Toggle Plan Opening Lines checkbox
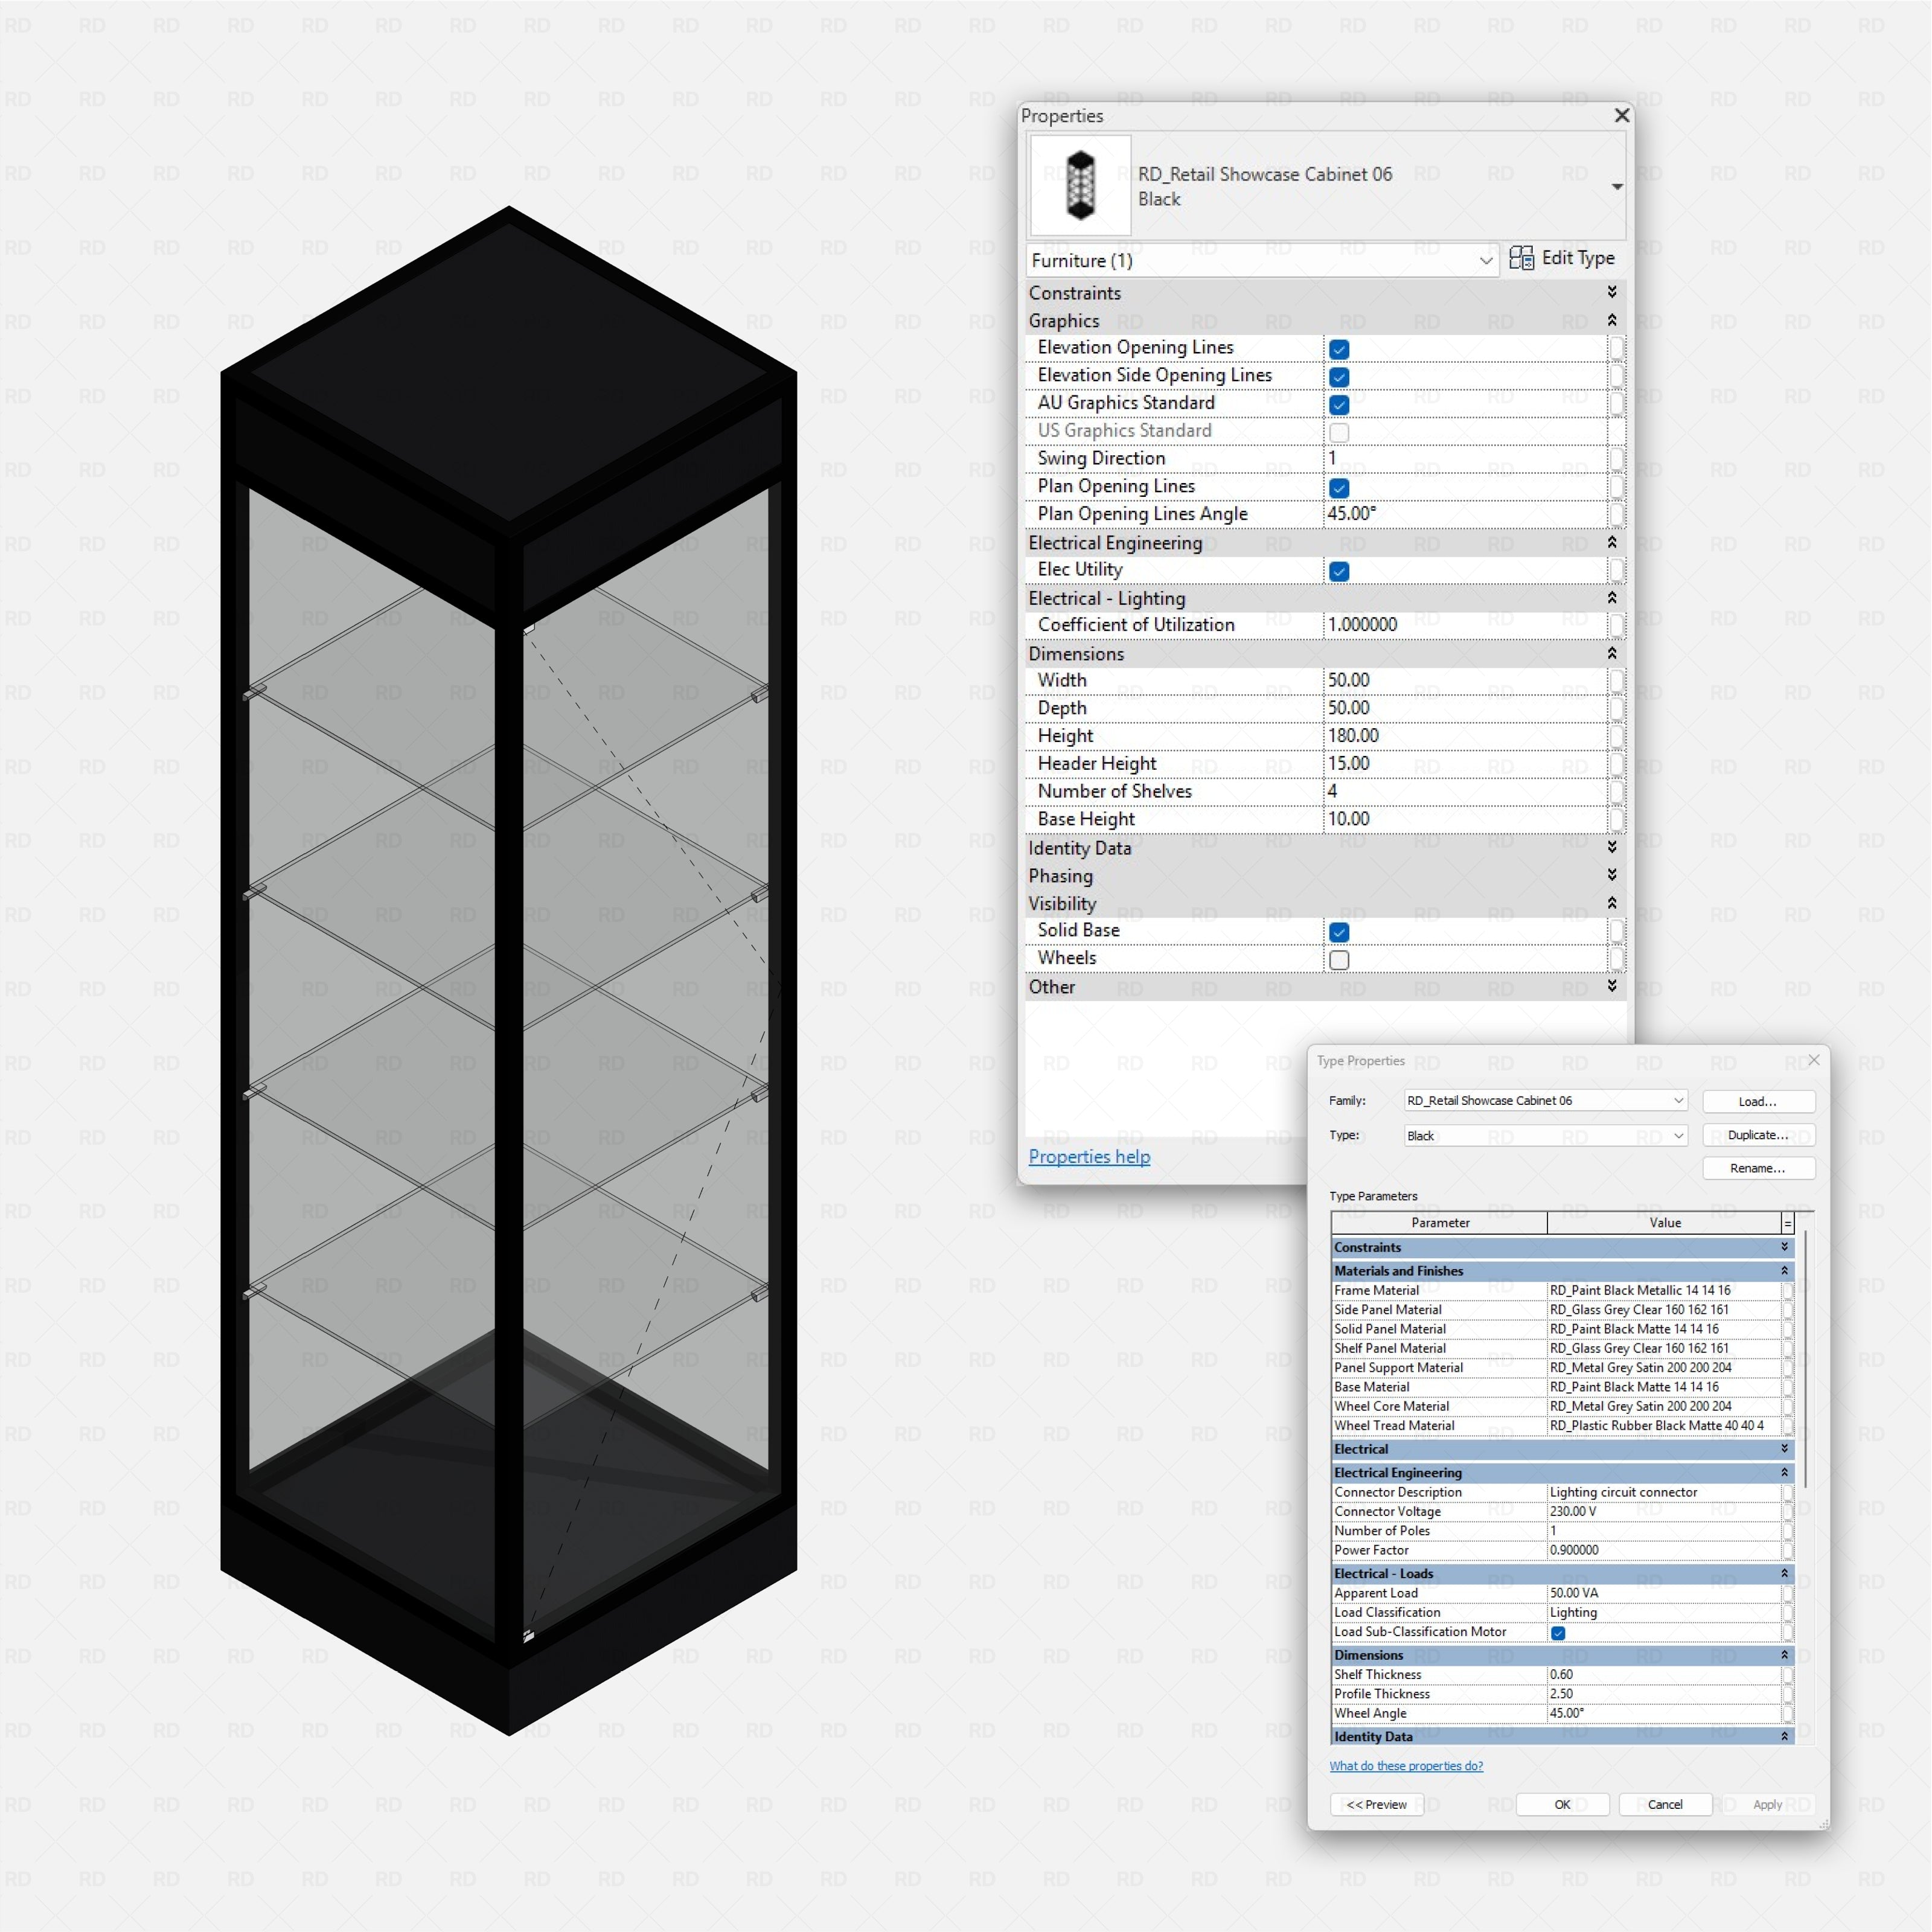This screenshot has height=1932, width=1932. coord(1339,488)
